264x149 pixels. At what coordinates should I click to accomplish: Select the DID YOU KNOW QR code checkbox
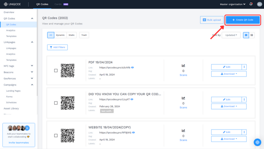click(56, 103)
